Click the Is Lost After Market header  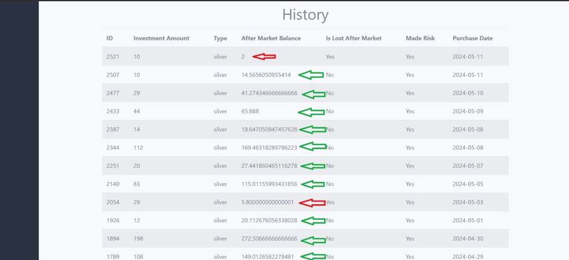(x=354, y=38)
